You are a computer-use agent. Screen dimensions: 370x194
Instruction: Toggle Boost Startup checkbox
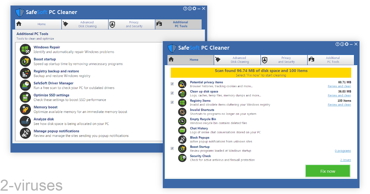(x=172, y=148)
